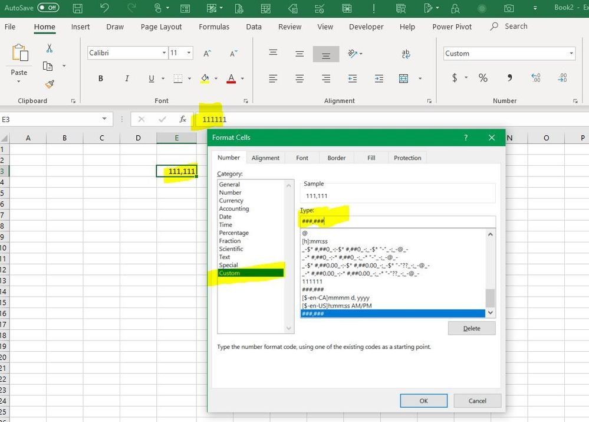
Task: Click the Increase Indent icon
Action: [379, 78]
